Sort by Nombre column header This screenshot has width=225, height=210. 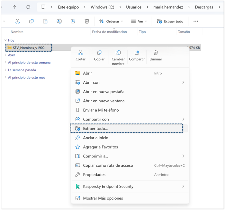tap(17, 32)
